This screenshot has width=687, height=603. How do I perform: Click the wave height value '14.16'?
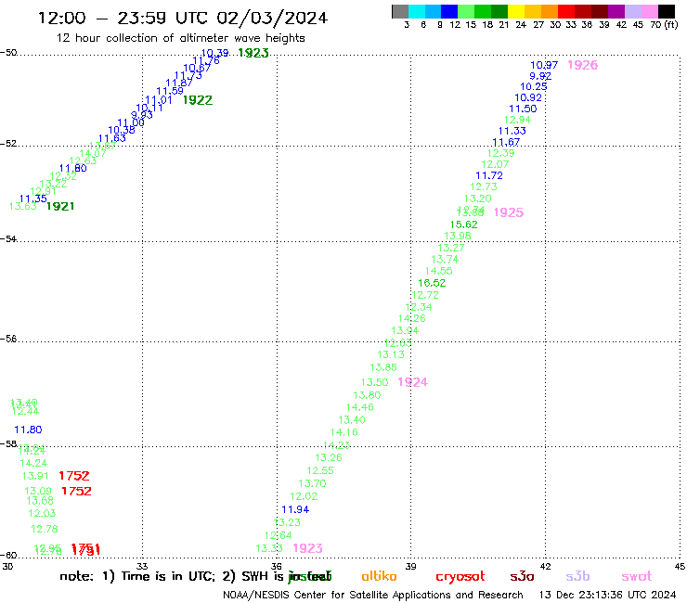click(343, 432)
